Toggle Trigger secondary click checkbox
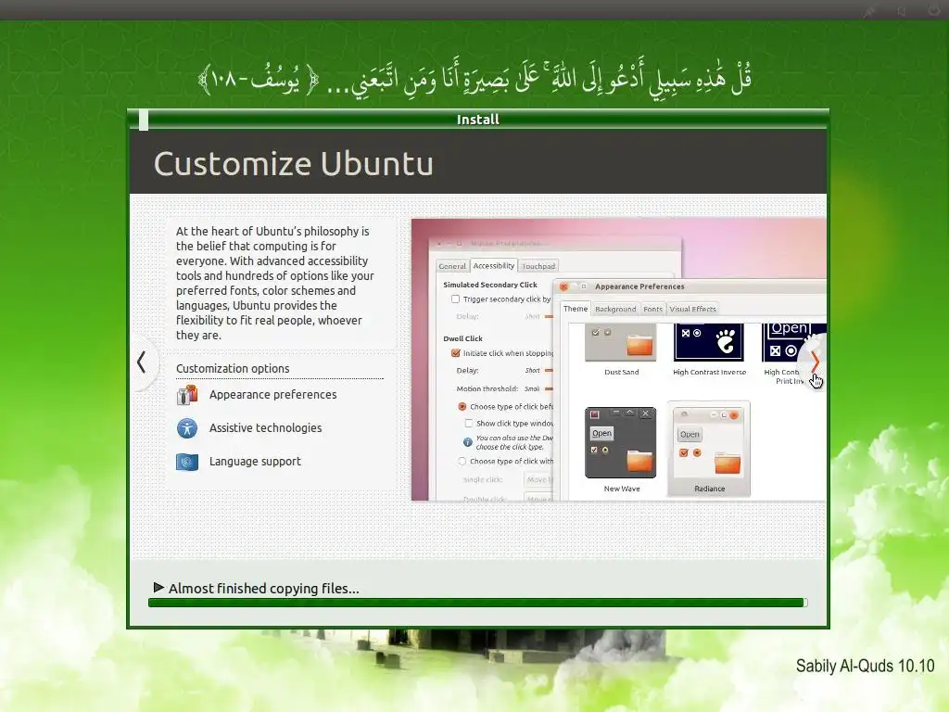This screenshot has width=949, height=712. (x=455, y=299)
